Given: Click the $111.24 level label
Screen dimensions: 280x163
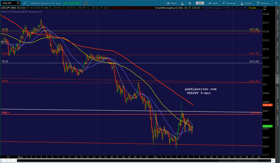Looking at the screenshot, I should tap(254, 61).
